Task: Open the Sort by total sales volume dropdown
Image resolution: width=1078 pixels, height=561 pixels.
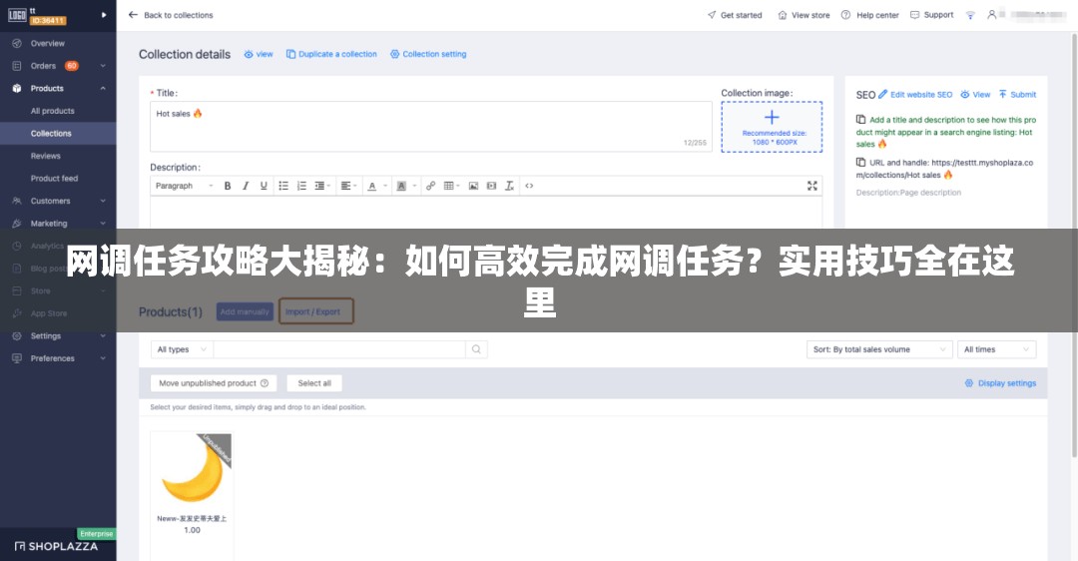Action: click(x=879, y=349)
